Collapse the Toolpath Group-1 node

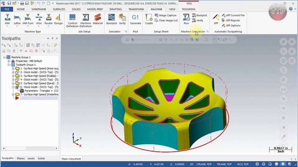(8, 65)
